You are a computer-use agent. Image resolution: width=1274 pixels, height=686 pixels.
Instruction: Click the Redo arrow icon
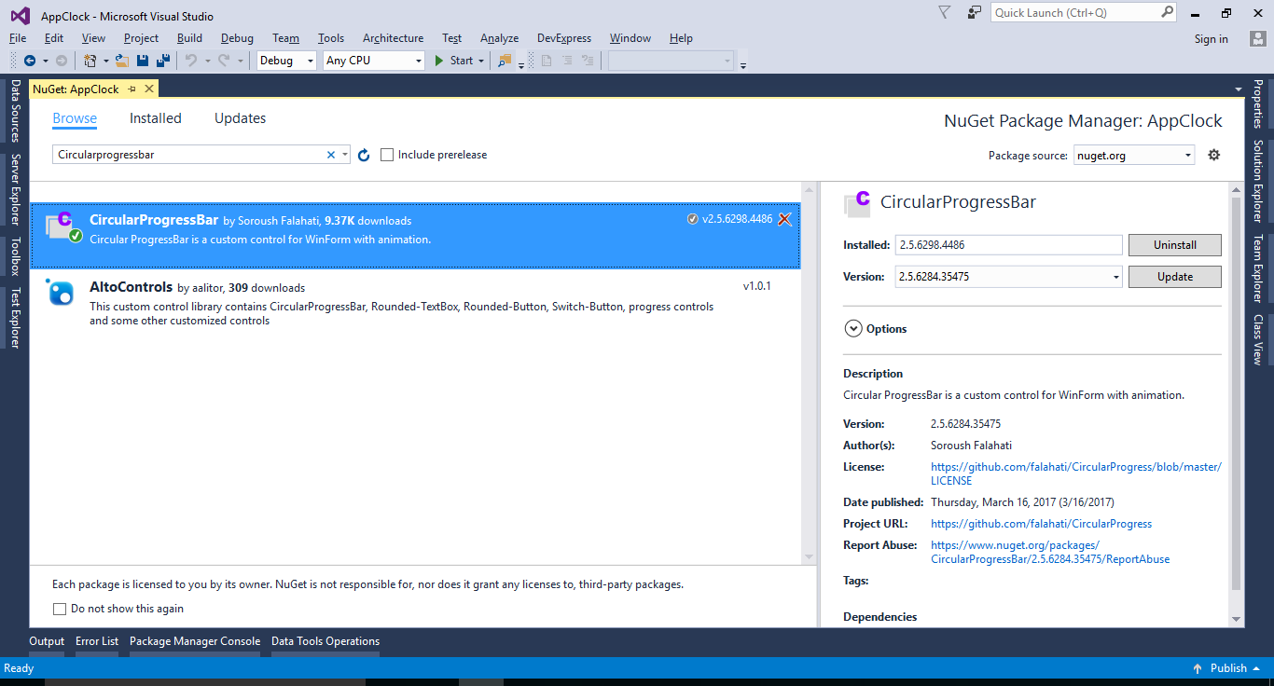(224, 61)
